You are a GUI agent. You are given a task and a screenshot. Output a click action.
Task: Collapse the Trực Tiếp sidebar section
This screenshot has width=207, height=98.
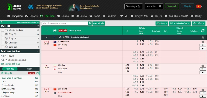(x=38, y=26)
